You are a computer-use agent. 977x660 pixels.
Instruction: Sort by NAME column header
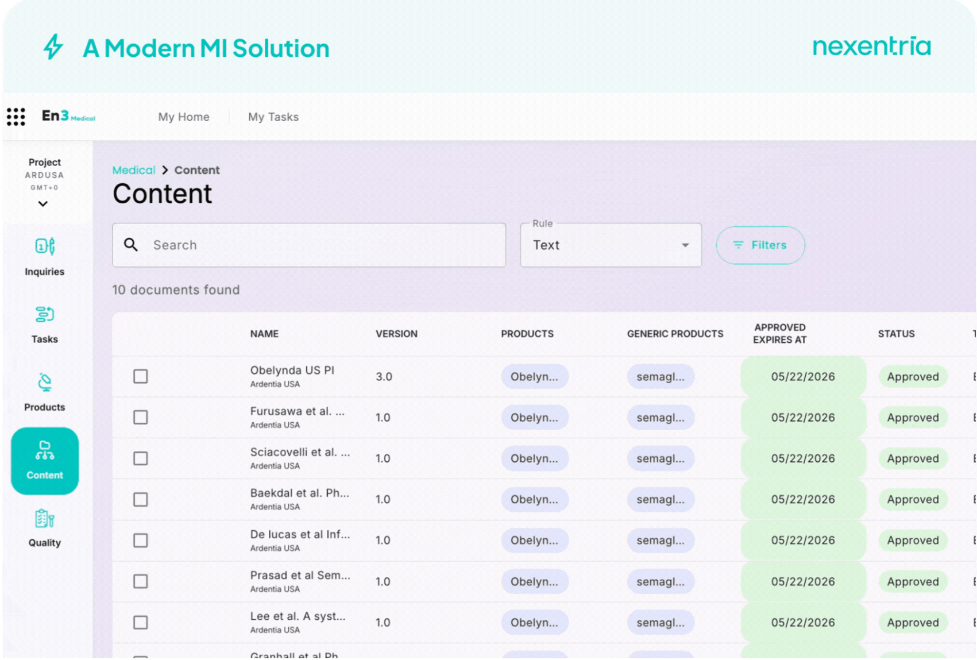(264, 334)
